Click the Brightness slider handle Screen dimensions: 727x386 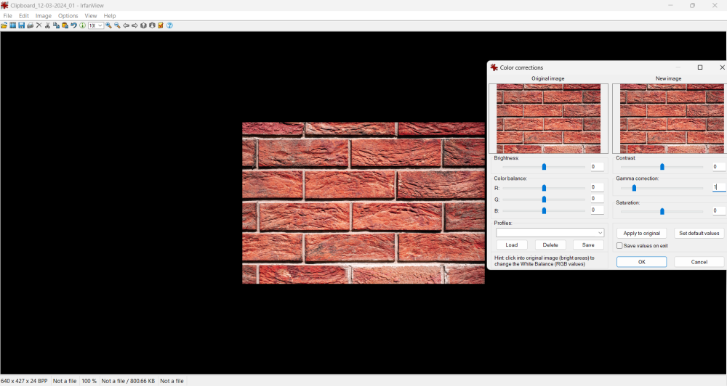[544, 167]
